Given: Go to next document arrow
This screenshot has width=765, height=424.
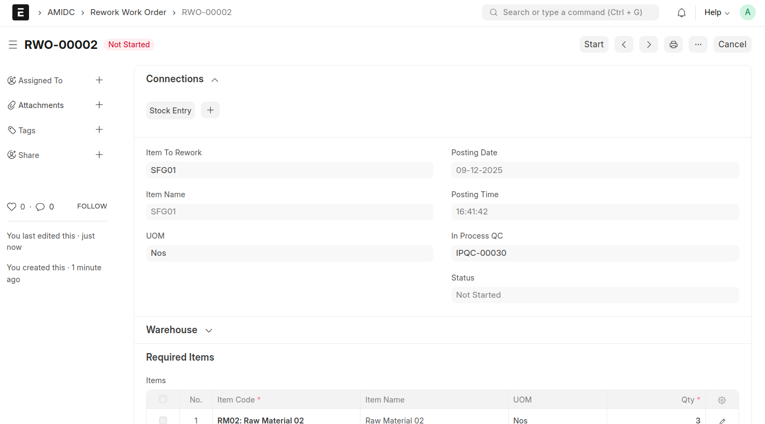Looking at the screenshot, I should (648, 45).
